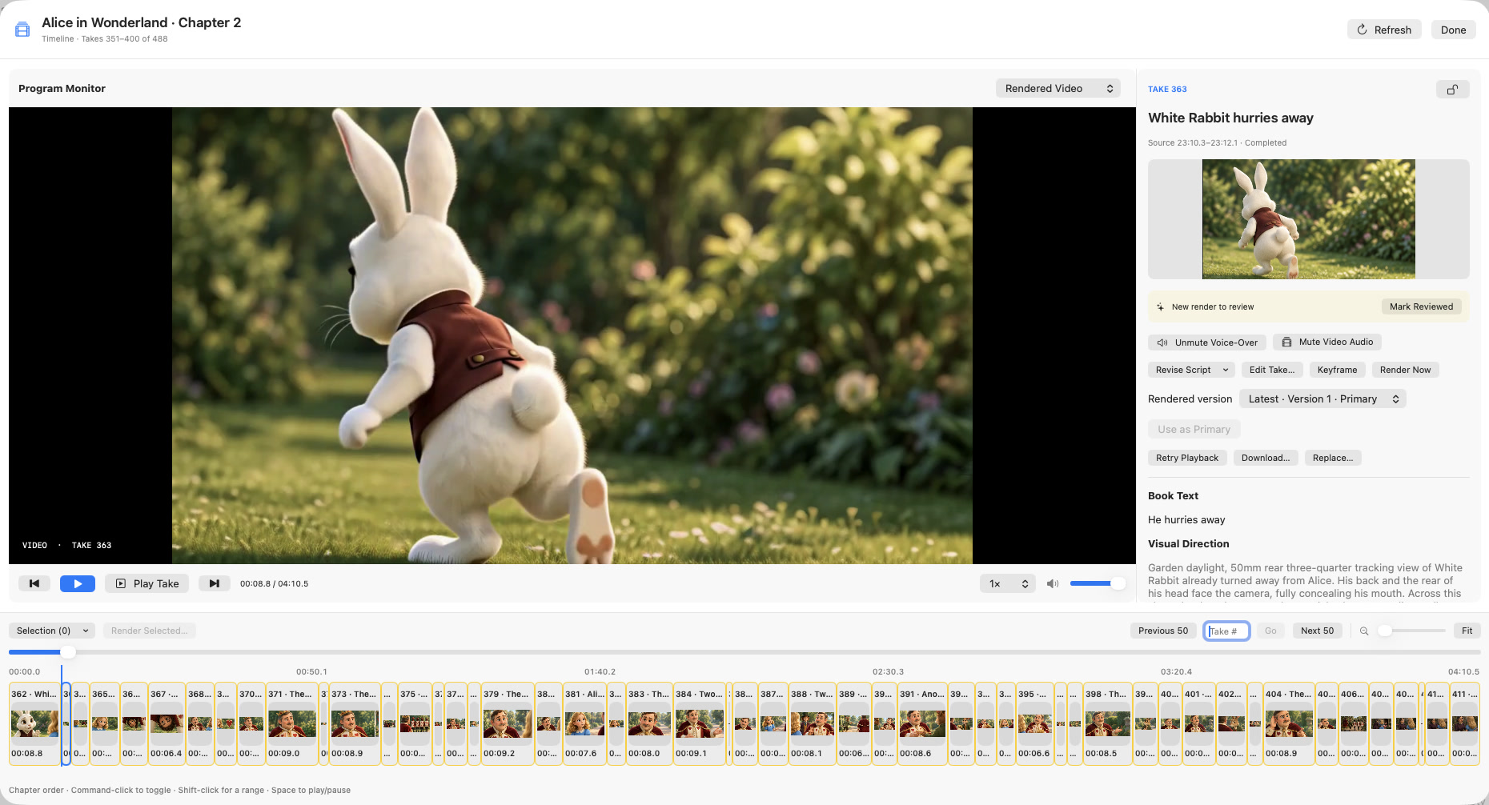The height and width of the screenshot is (805, 1489).
Task: Open the Selection (0) dropdown
Action: 52,631
